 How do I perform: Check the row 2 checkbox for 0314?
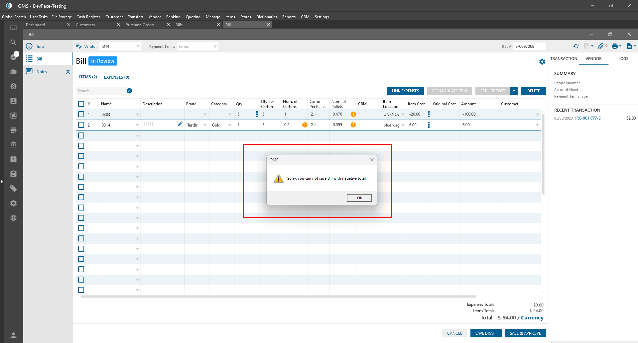[x=81, y=125]
